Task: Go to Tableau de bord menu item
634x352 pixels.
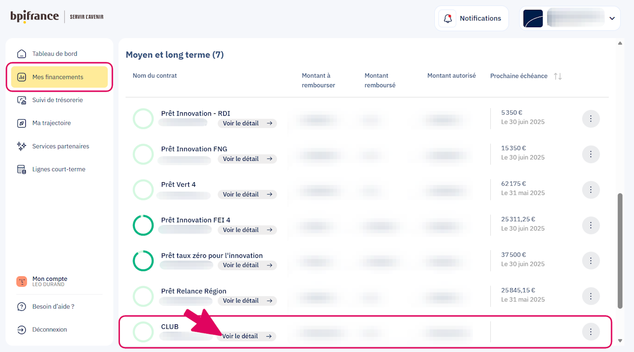Action: point(54,54)
